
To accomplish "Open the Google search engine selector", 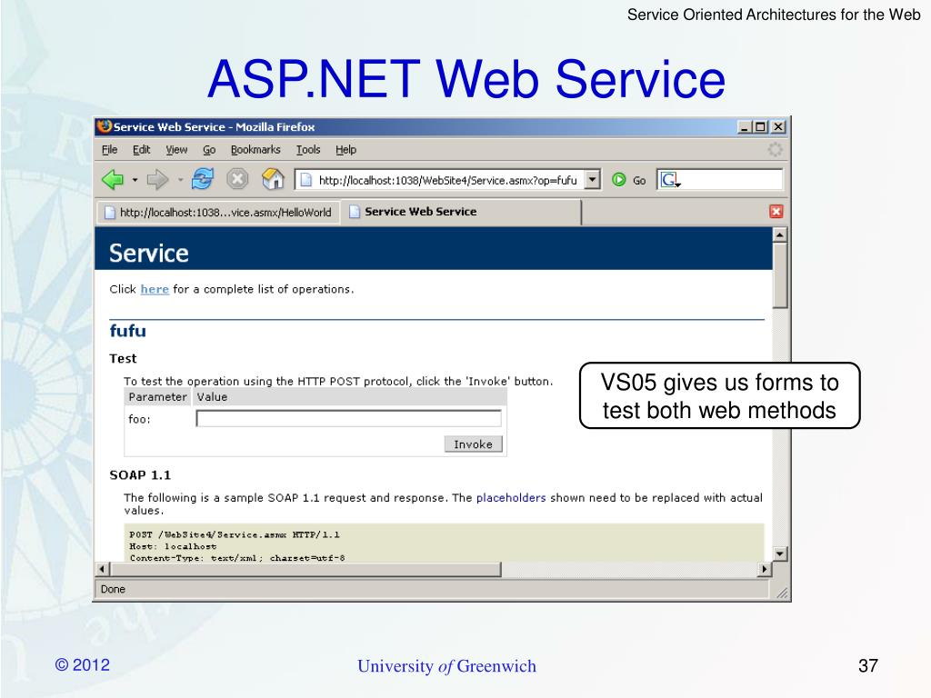I will click(x=670, y=180).
